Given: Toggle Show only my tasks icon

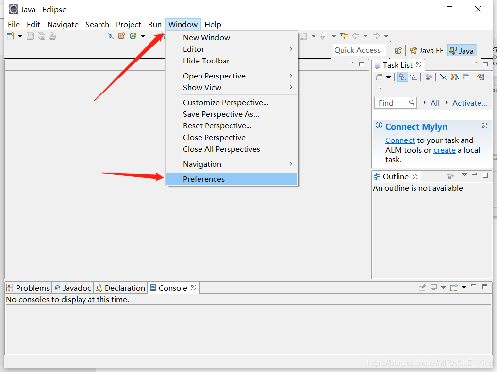Looking at the screenshot, I should [454, 77].
